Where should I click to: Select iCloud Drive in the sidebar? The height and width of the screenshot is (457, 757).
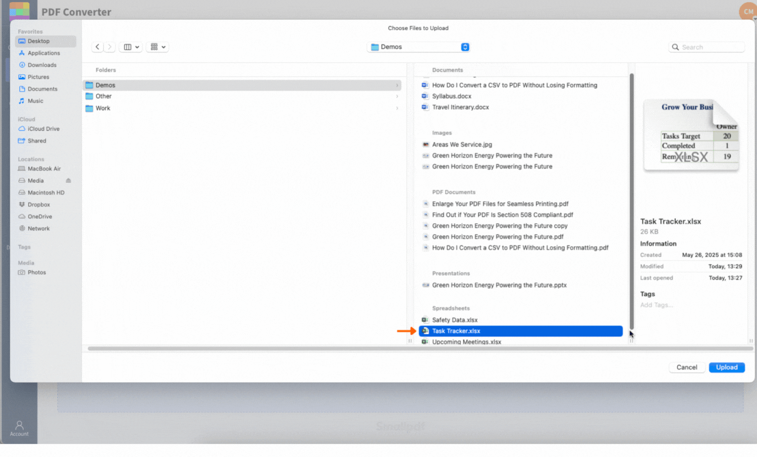[x=43, y=129]
